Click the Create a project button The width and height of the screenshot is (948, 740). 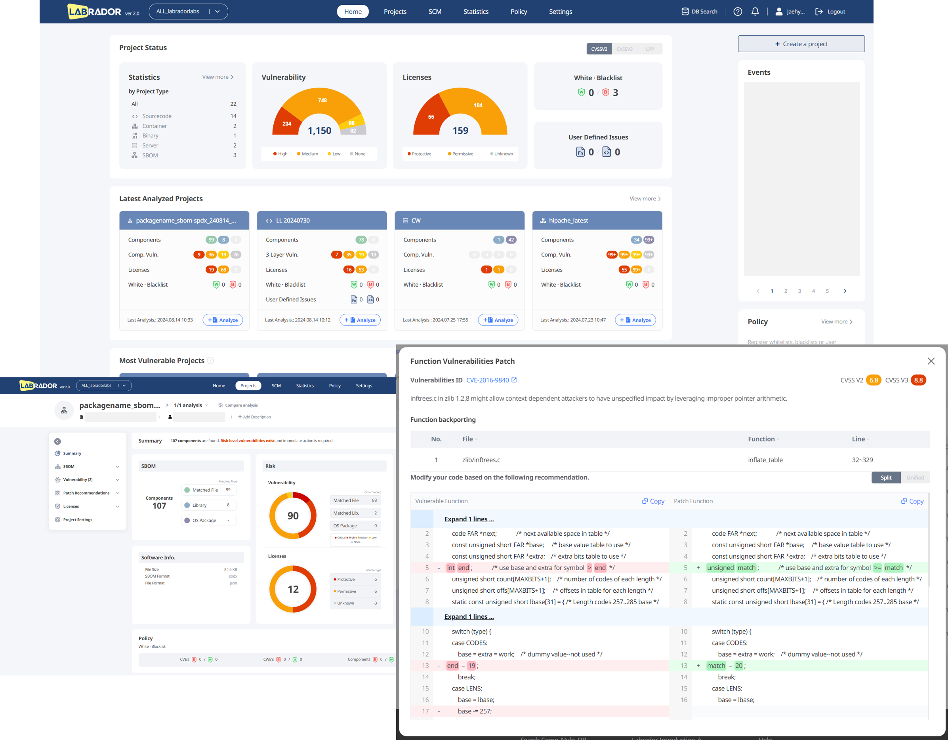(x=801, y=44)
